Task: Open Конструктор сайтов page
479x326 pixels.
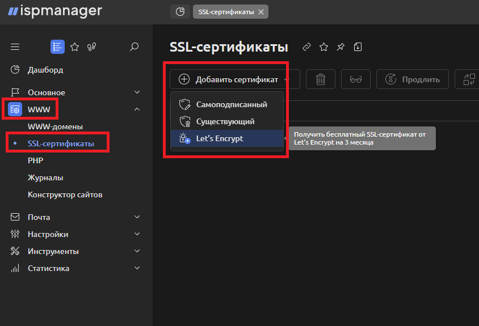Action: click(65, 194)
